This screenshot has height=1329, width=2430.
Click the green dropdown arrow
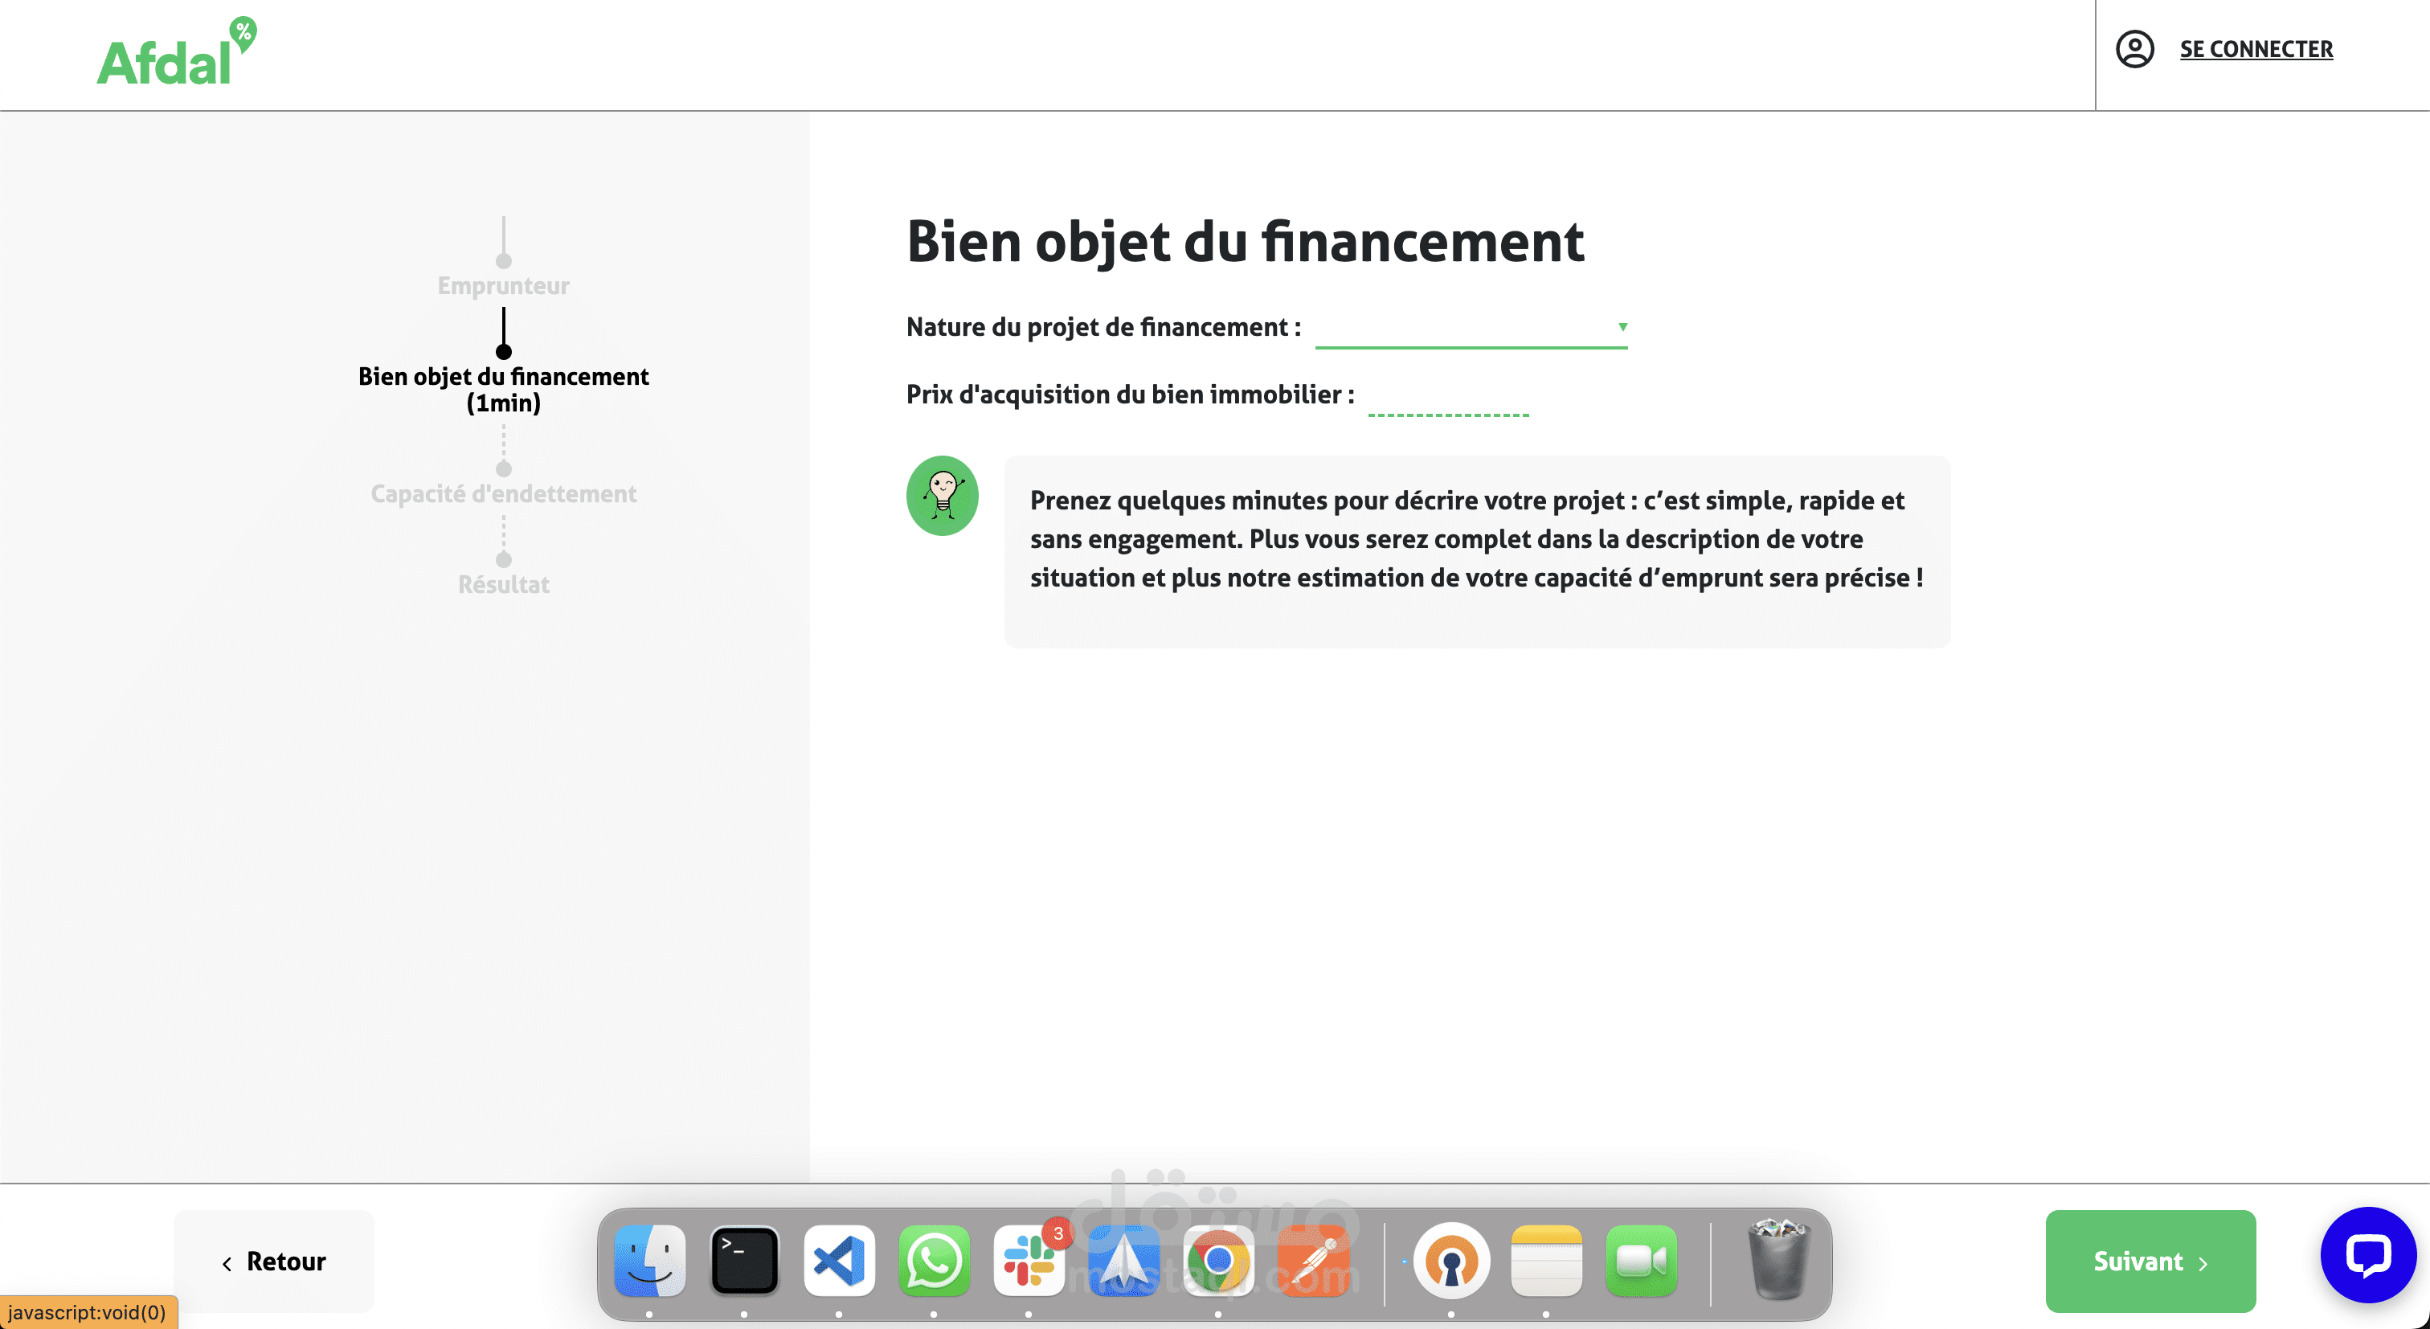(x=1622, y=327)
